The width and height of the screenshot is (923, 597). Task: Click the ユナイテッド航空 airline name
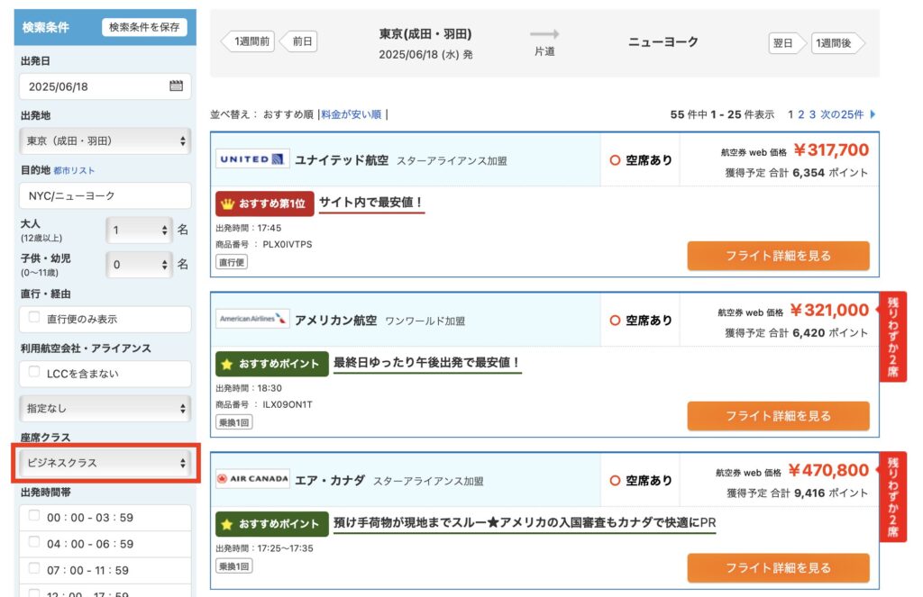point(342,160)
